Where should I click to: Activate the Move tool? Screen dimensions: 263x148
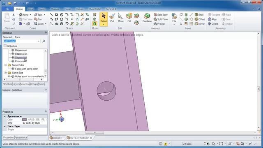(x=120, y=18)
